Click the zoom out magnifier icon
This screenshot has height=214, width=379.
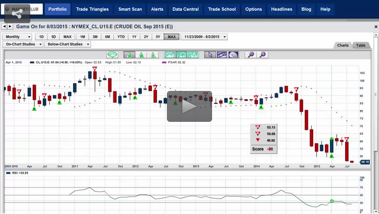coord(263,55)
